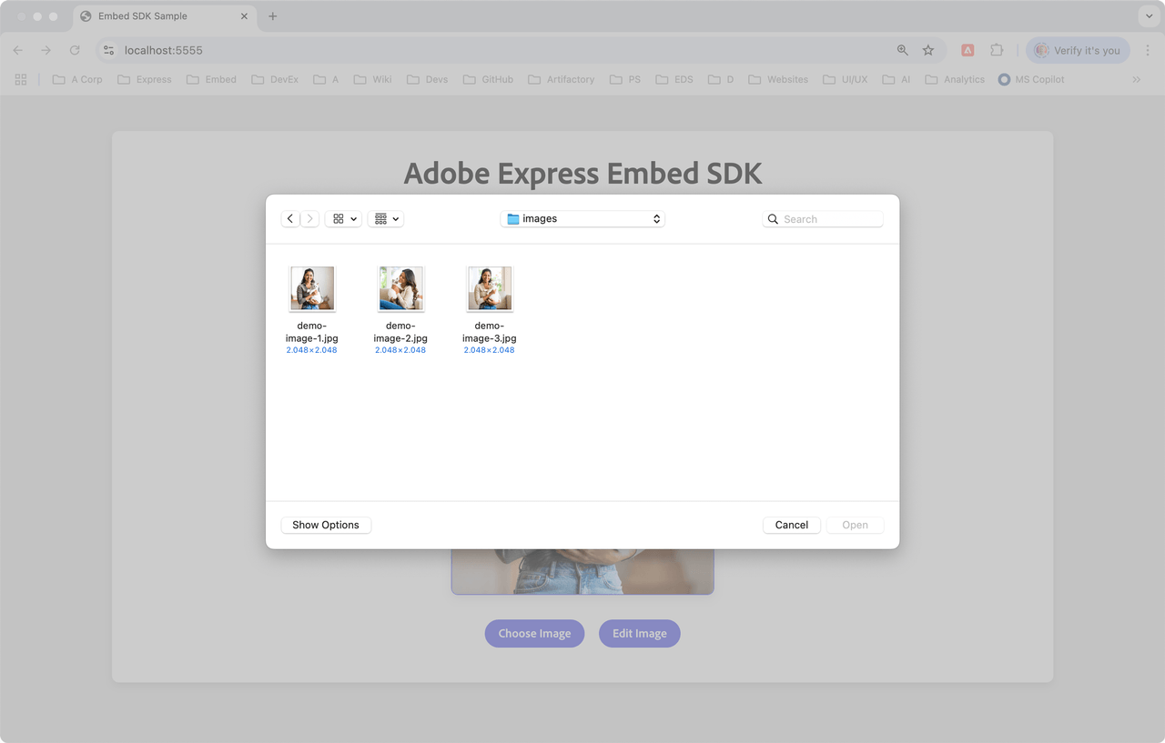The image size is (1165, 743).
Task: Cancel the file picker dialog
Action: click(791, 525)
